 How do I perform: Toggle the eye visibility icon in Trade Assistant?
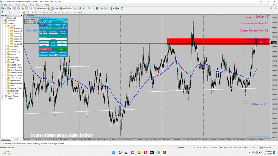coord(60,27)
